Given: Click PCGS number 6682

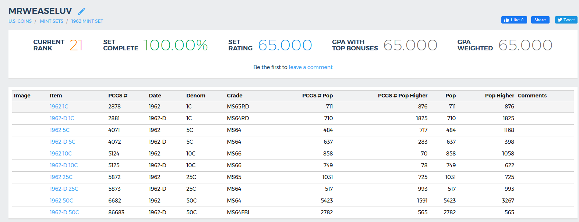Looking at the screenshot, I should tap(114, 201).
